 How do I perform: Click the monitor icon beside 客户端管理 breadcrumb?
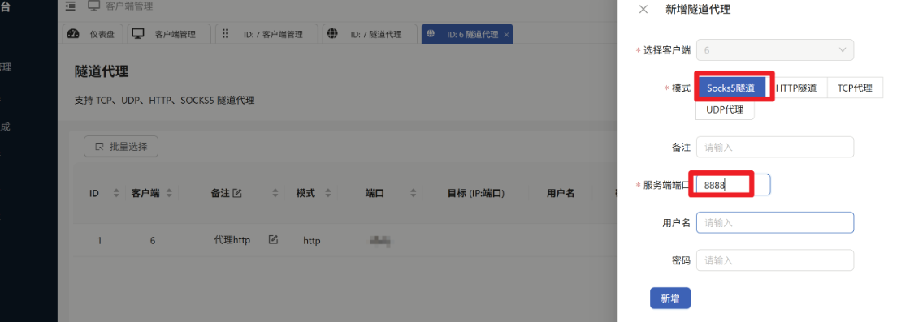tap(94, 6)
